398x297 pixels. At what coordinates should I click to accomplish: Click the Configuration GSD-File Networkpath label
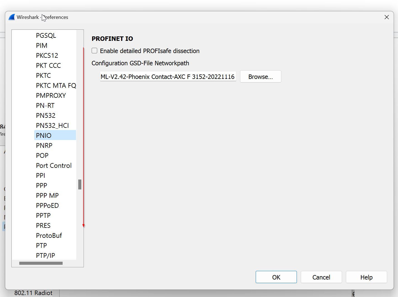pos(140,63)
